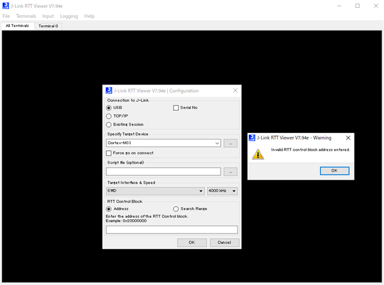
Task: Click the Script file input field
Action: pos(163,172)
